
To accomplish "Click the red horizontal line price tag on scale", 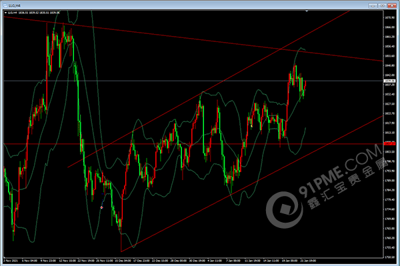I will coord(389,144).
